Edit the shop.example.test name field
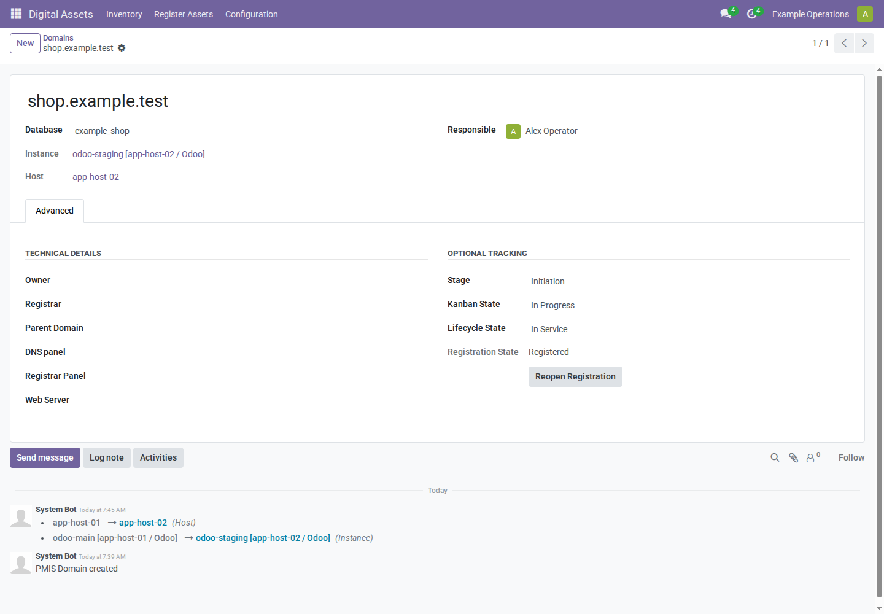Screen dimensions: 884x614 pyautogui.click(x=98, y=101)
